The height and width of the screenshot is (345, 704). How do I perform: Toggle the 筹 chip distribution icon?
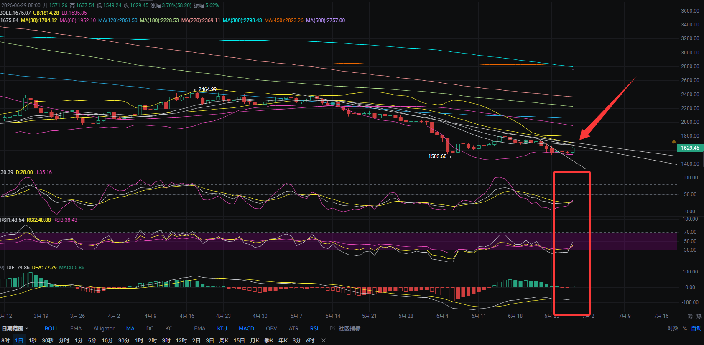click(x=690, y=316)
